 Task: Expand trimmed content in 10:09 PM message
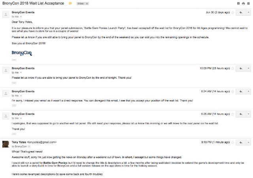pyautogui.click(x=14, y=83)
